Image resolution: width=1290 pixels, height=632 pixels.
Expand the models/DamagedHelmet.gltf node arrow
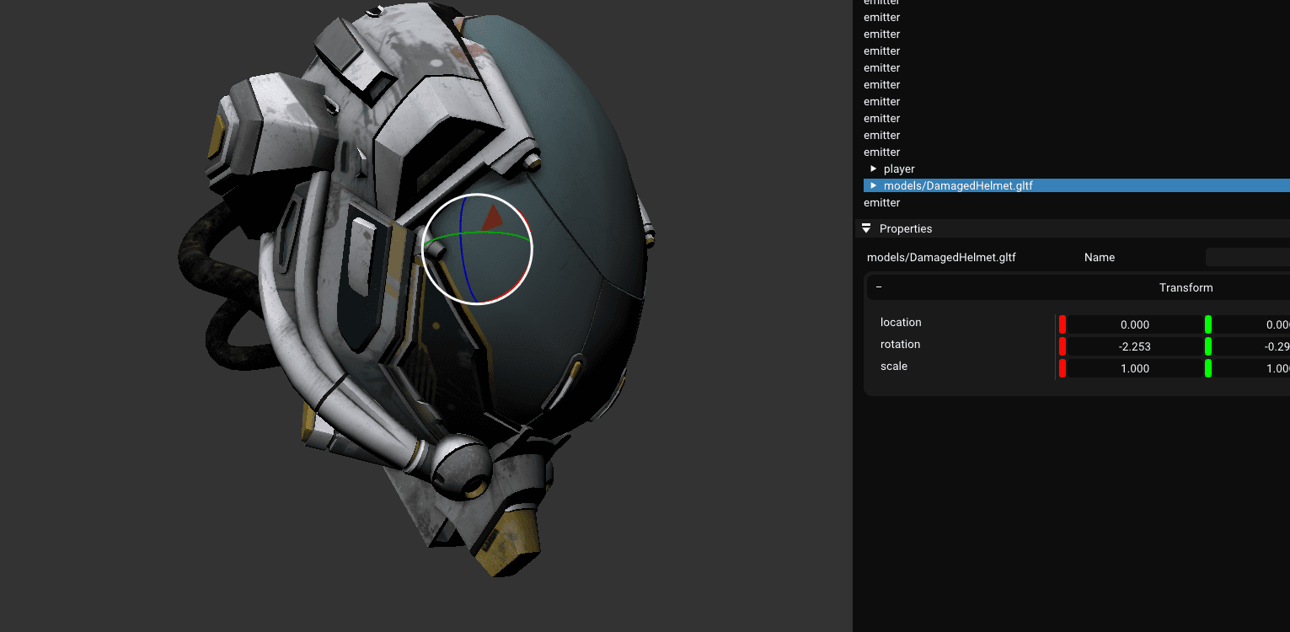click(874, 185)
